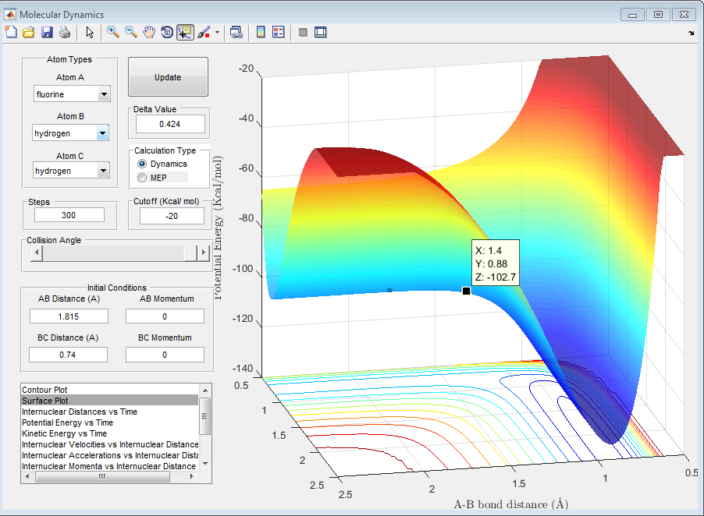Open a file with the folder icon
Viewport: 704px width, 516px height.
pos(29,32)
